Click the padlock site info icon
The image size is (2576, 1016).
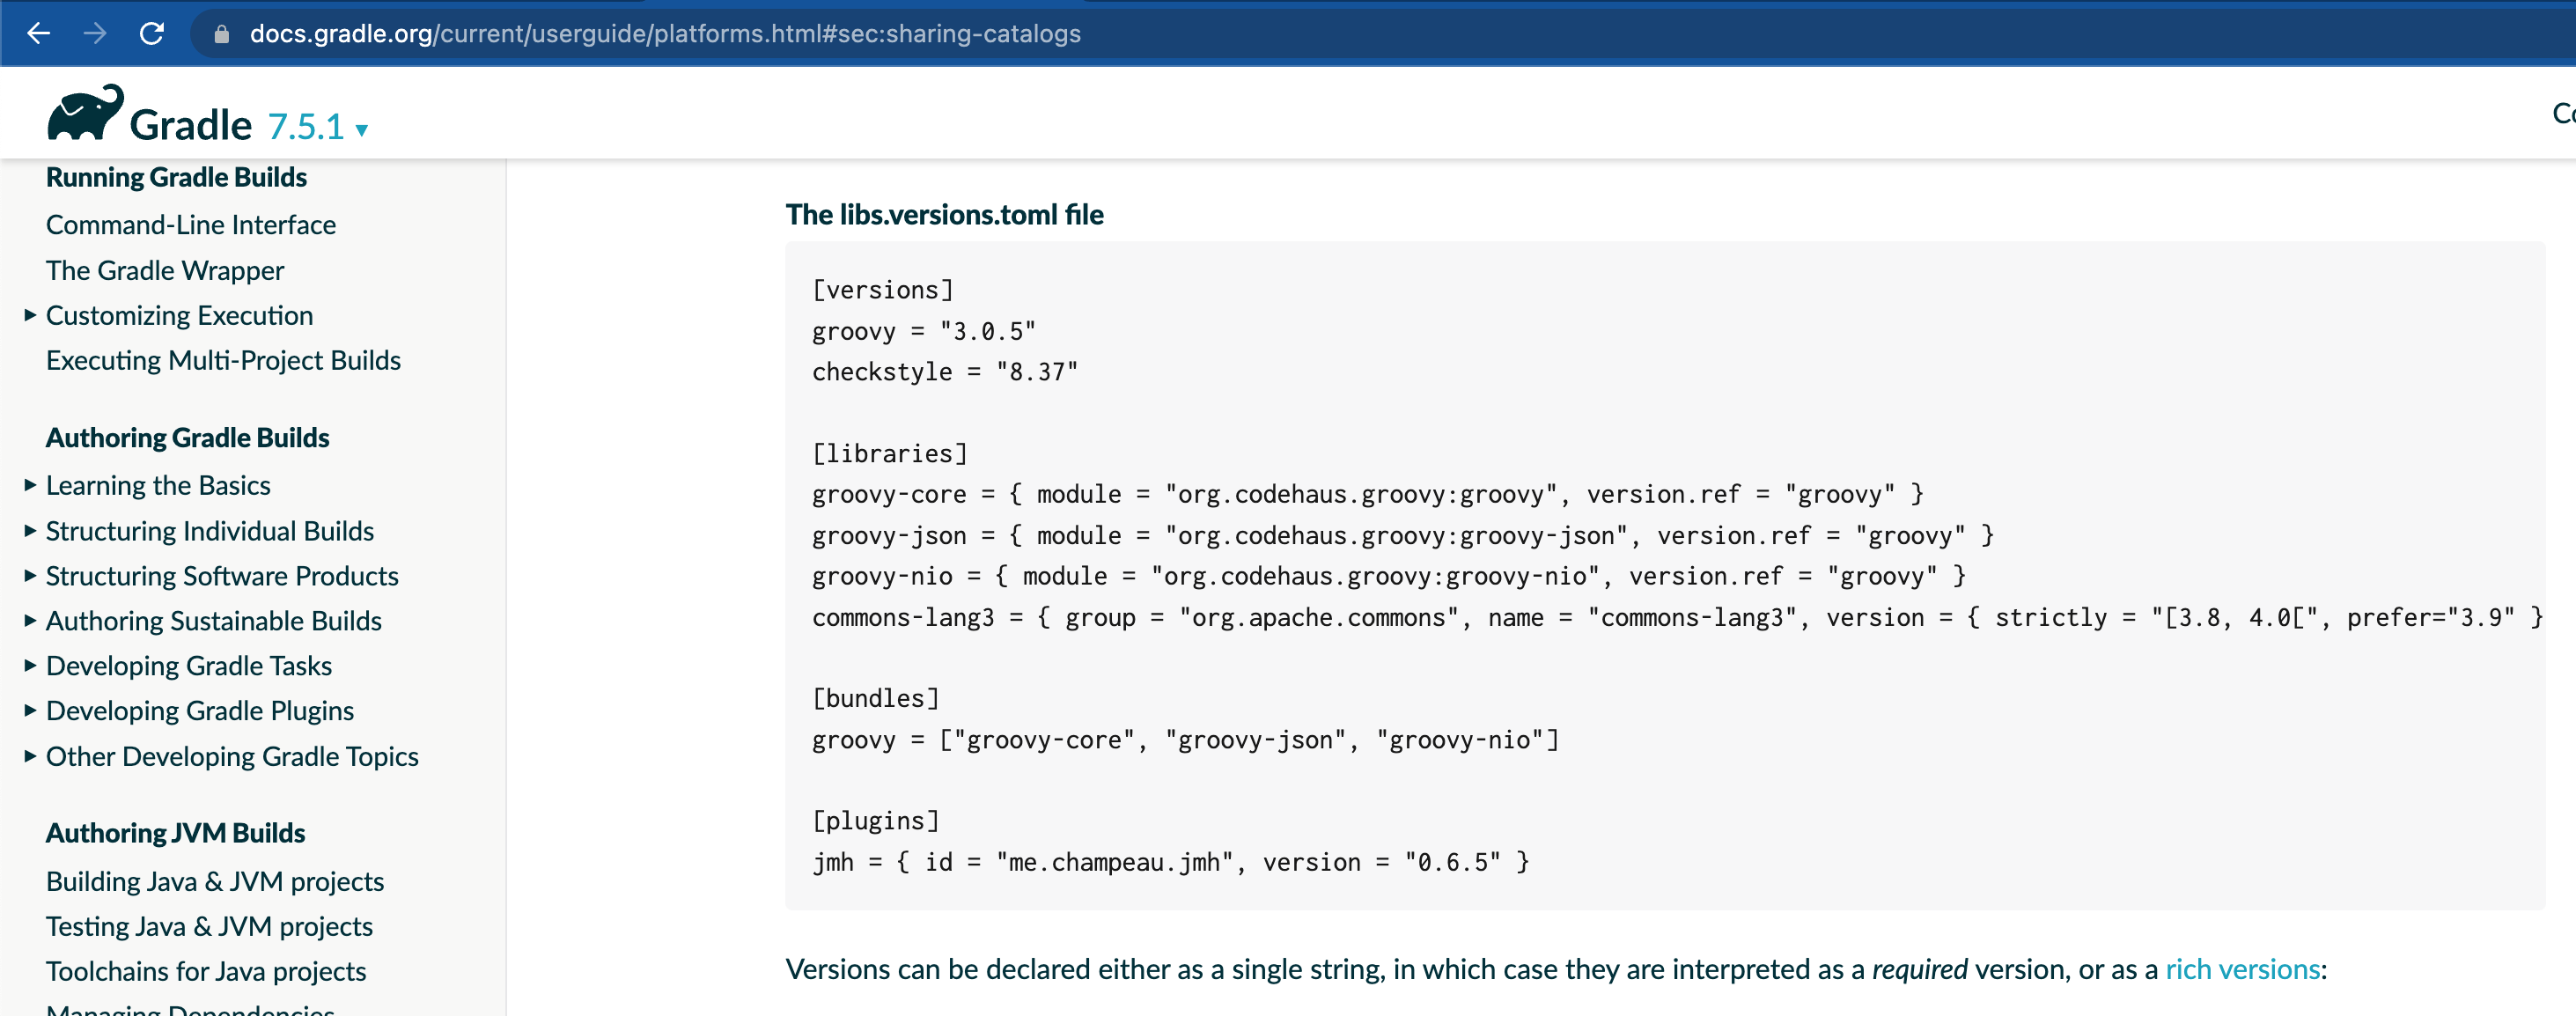(x=222, y=34)
